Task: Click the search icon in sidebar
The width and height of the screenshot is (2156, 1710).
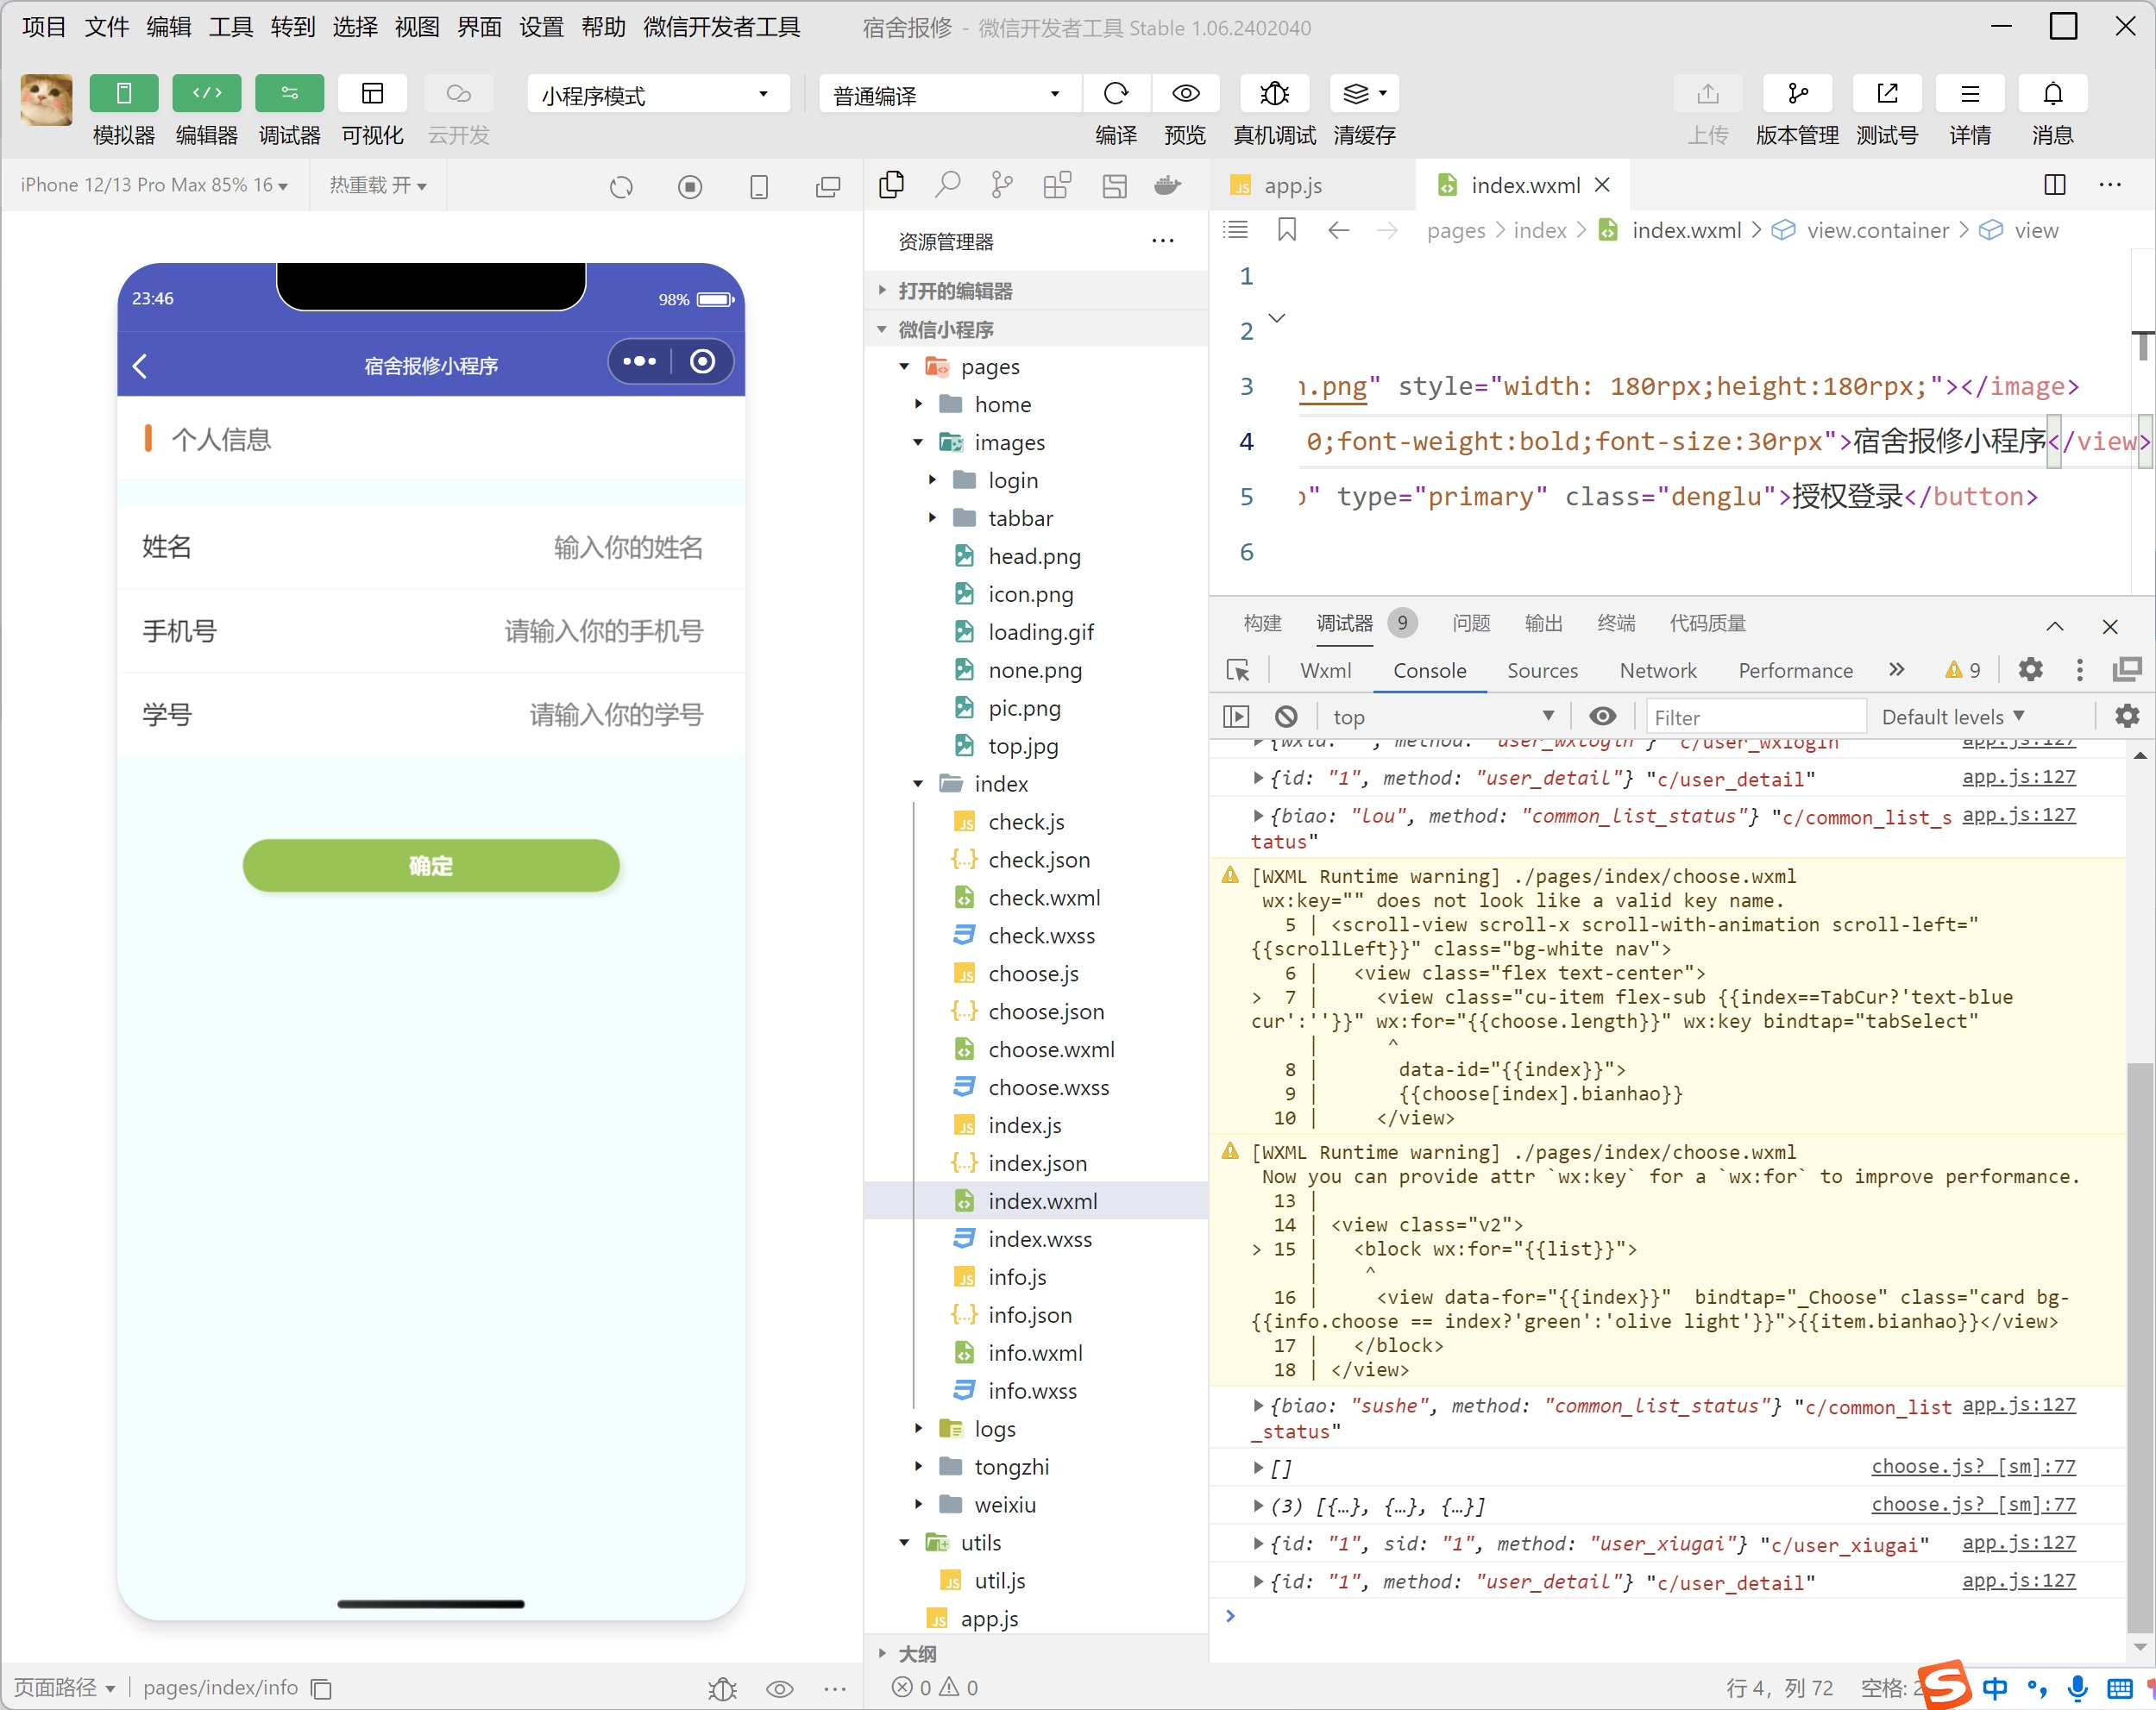Action: [x=947, y=185]
